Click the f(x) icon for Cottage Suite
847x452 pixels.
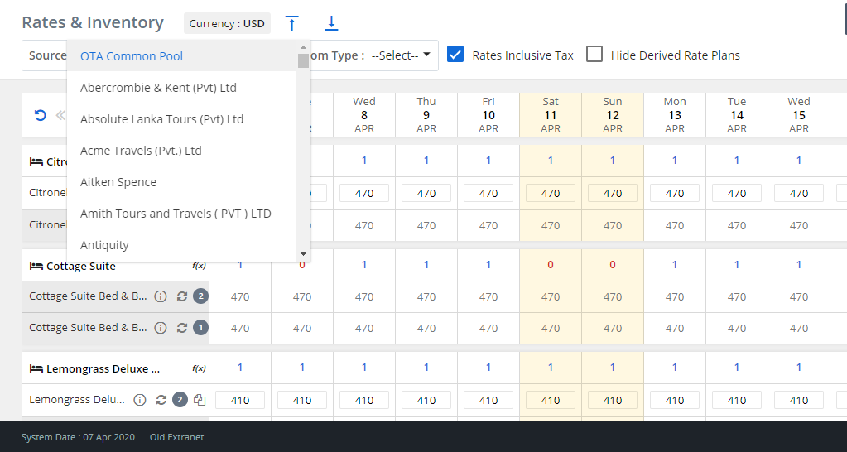pyautogui.click(x=199, y=266)
